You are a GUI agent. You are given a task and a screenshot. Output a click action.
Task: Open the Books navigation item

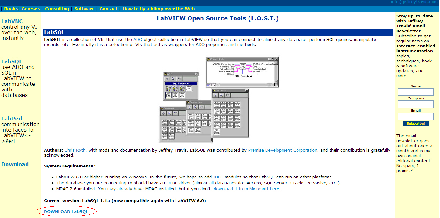[x=11, y=9]
